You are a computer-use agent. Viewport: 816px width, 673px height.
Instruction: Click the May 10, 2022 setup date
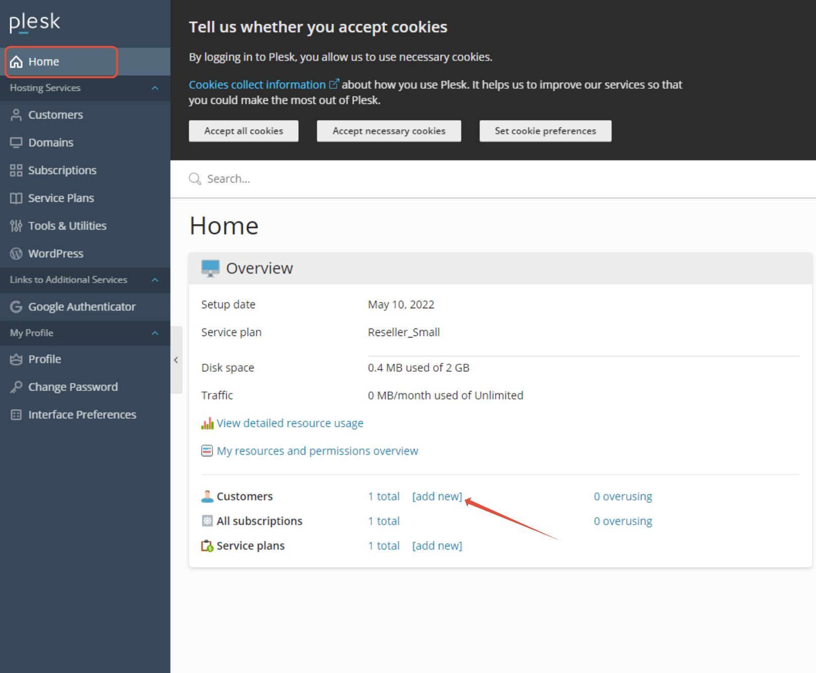pos(401,304)
